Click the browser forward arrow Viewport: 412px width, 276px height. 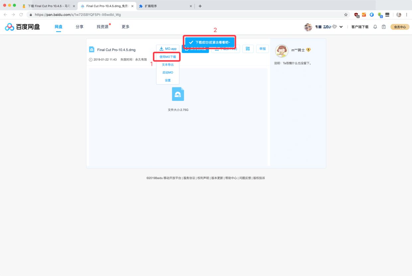coord(13,15)
